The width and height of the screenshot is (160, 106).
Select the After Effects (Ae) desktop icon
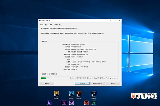pos(72,103)
